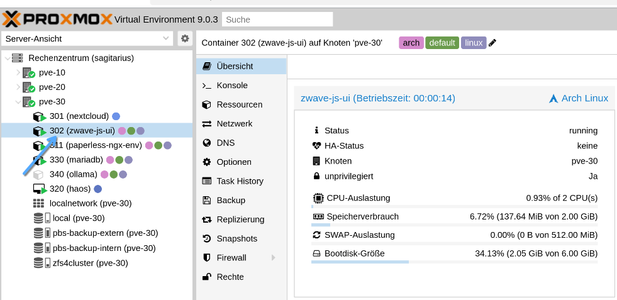Click the 'arch' tag label
617x300 pixels.
(411, 43)
